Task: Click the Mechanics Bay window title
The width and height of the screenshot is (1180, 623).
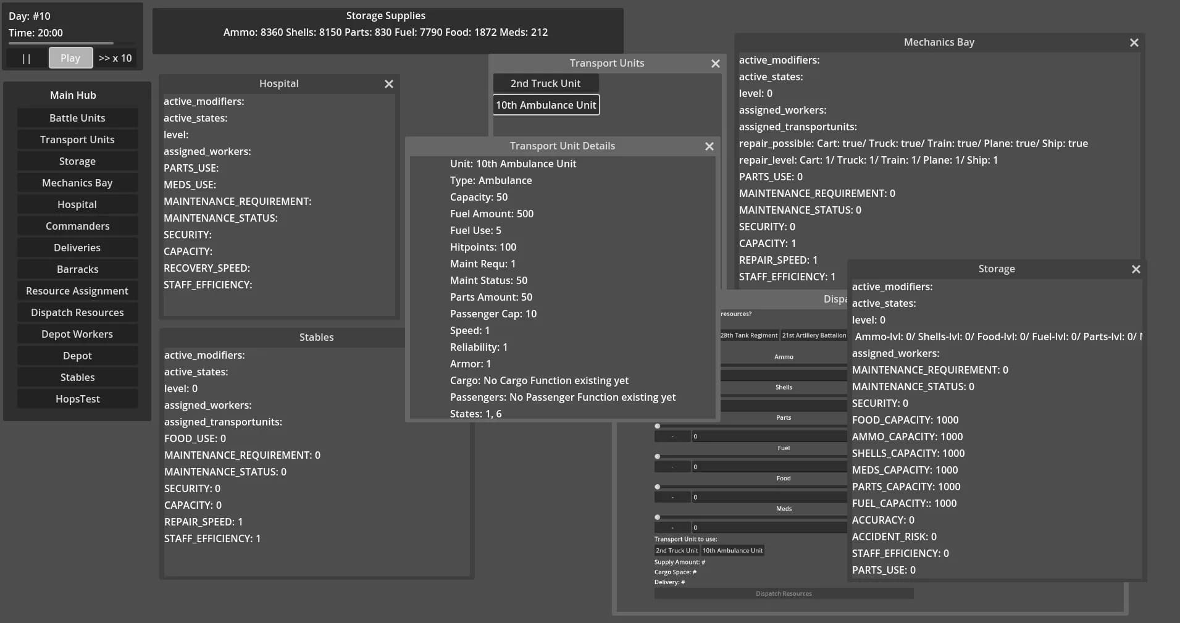Action: click(939, 42)
